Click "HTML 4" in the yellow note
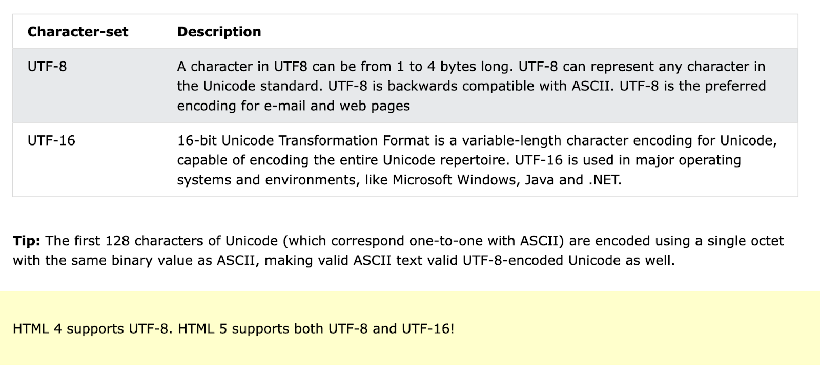 point(37,328)
